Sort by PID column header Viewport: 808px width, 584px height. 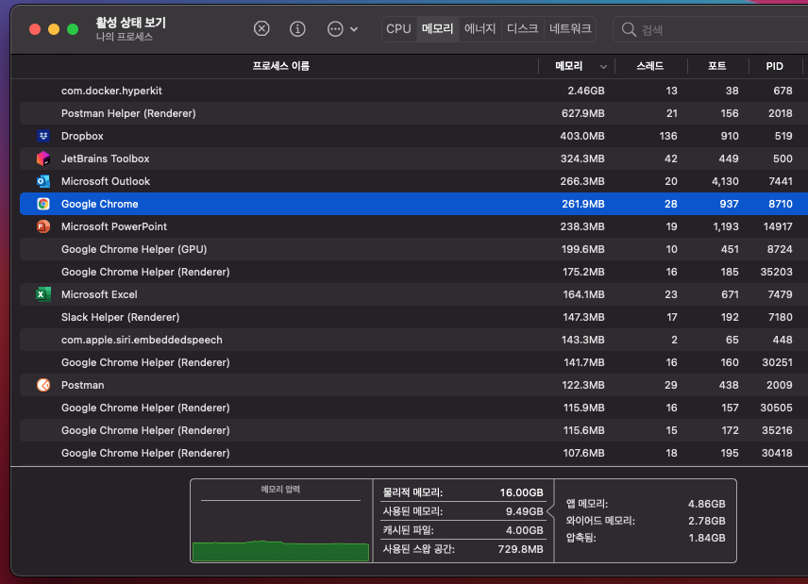775,66
